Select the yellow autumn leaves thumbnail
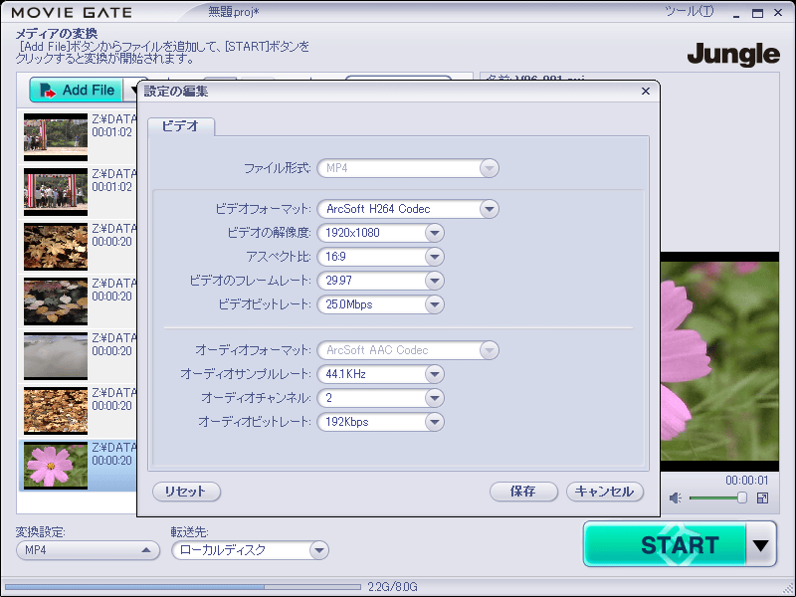The height and width of the screenshot is (597, 796). click(56, 247)
